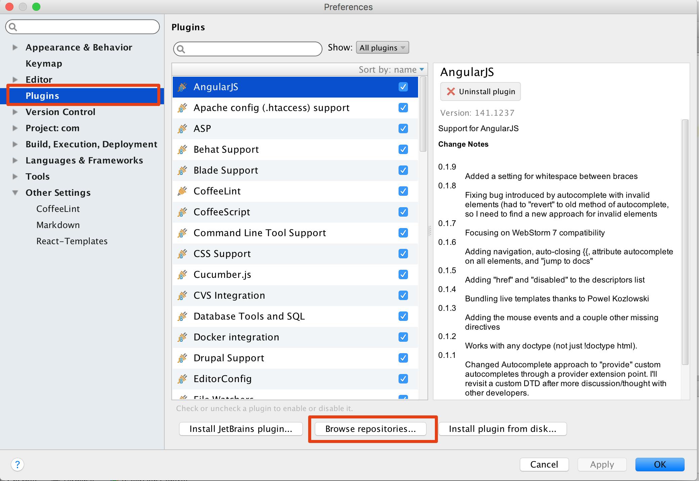Disable the CVS Integration checkbox

(403, 295)
